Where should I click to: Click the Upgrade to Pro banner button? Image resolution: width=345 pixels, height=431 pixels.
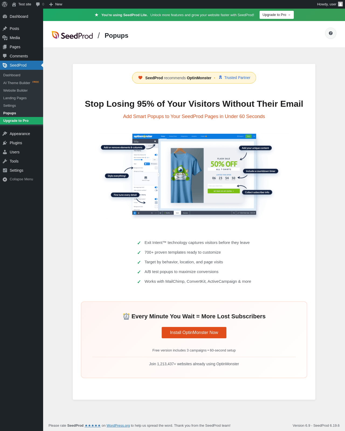[x=277, y=15]
